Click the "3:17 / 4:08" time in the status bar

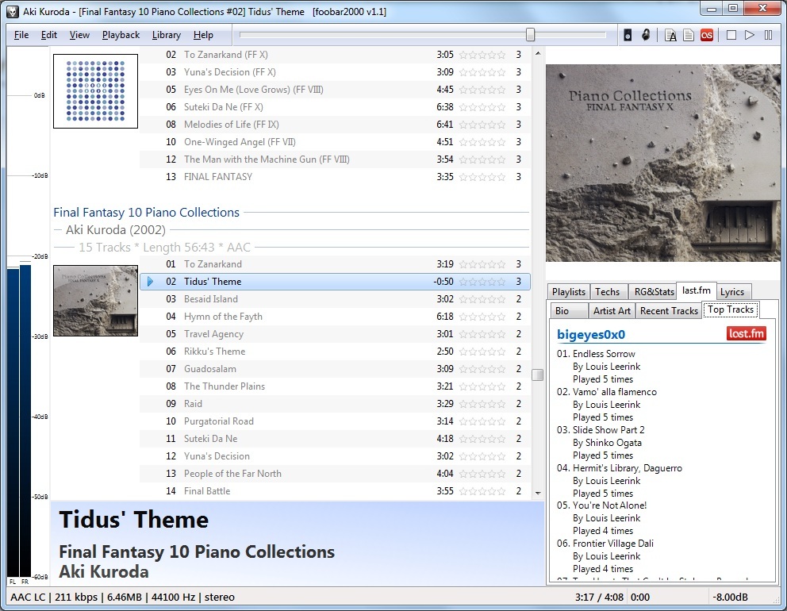point(599,597)
